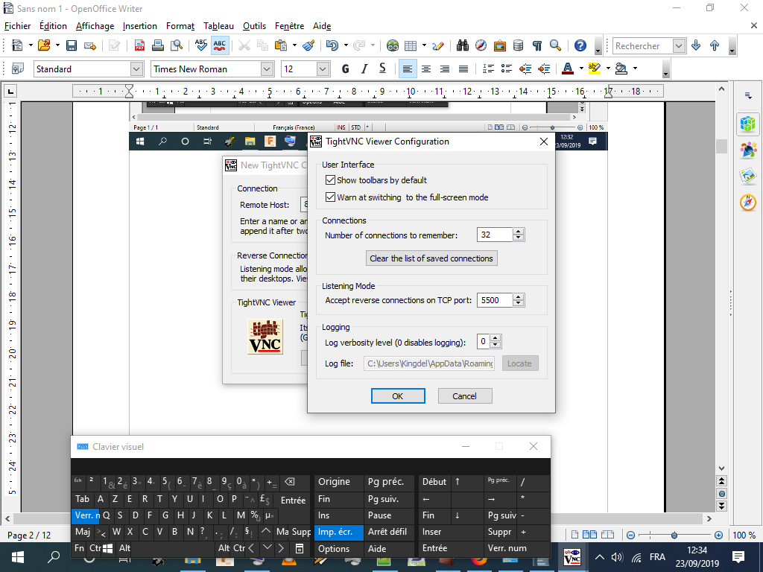Click Format Paintbrush icon
This screenshot has width=763, height=572.
(x=308, y=45)
